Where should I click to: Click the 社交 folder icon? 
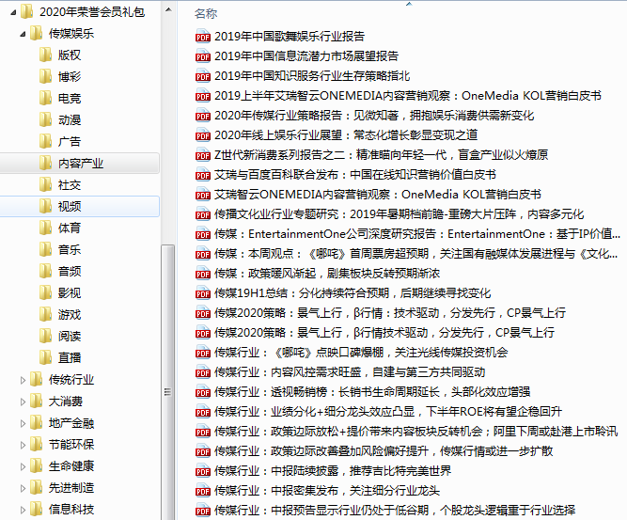tap(45, 185)
